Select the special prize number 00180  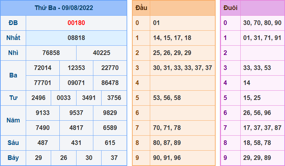pos(76,23)
